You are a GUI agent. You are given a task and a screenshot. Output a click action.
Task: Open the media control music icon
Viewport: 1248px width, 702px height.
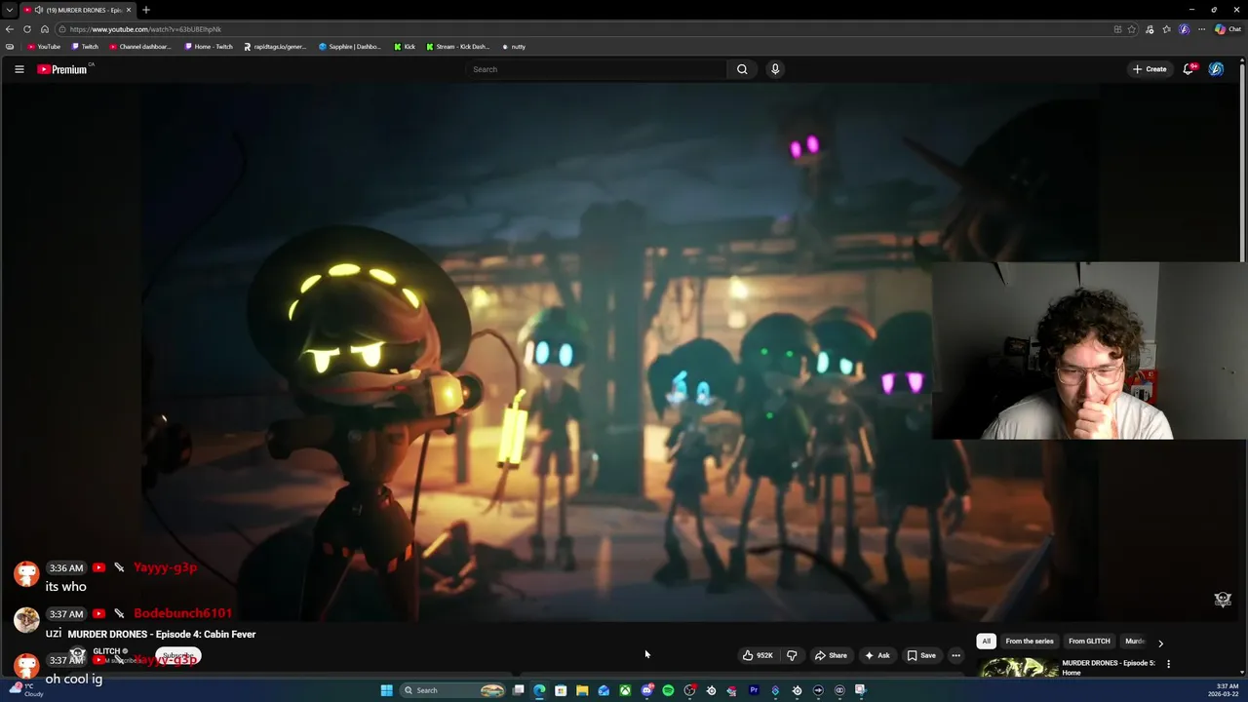point(1150,29)
